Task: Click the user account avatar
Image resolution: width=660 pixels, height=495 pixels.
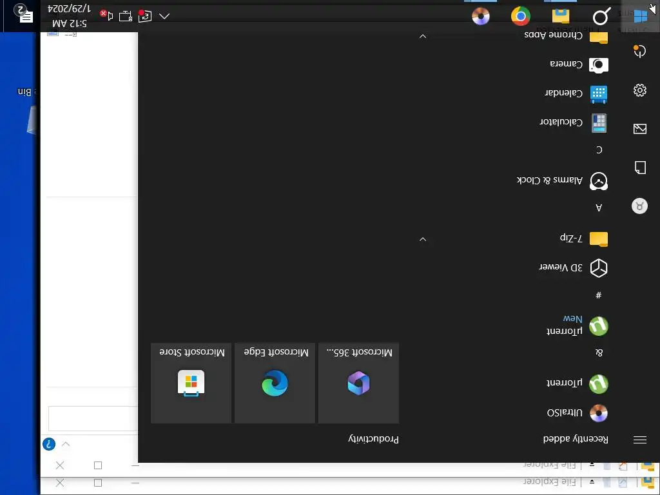Action: (639, 206)
